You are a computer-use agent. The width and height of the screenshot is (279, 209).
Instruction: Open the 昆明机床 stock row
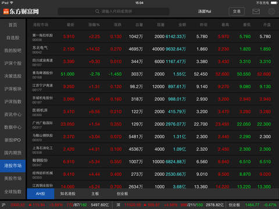click(x=152, y=111)
